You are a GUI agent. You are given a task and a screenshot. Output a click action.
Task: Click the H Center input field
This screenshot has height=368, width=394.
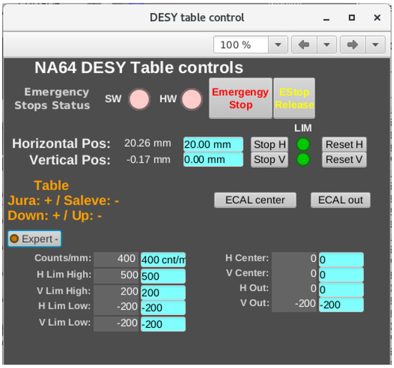pyautogui.click(x=341, y=260)
